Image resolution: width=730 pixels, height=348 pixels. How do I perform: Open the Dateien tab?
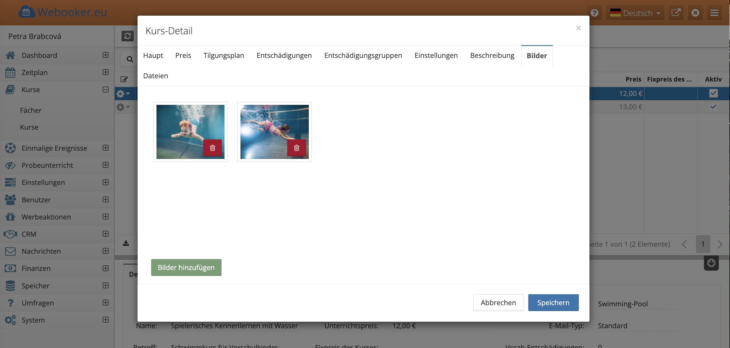(156, 76)
